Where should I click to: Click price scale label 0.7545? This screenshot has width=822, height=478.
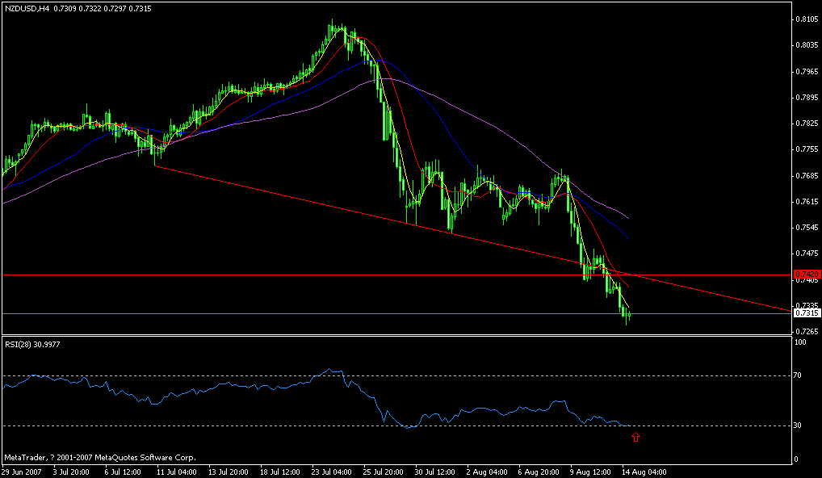(807, 228)
